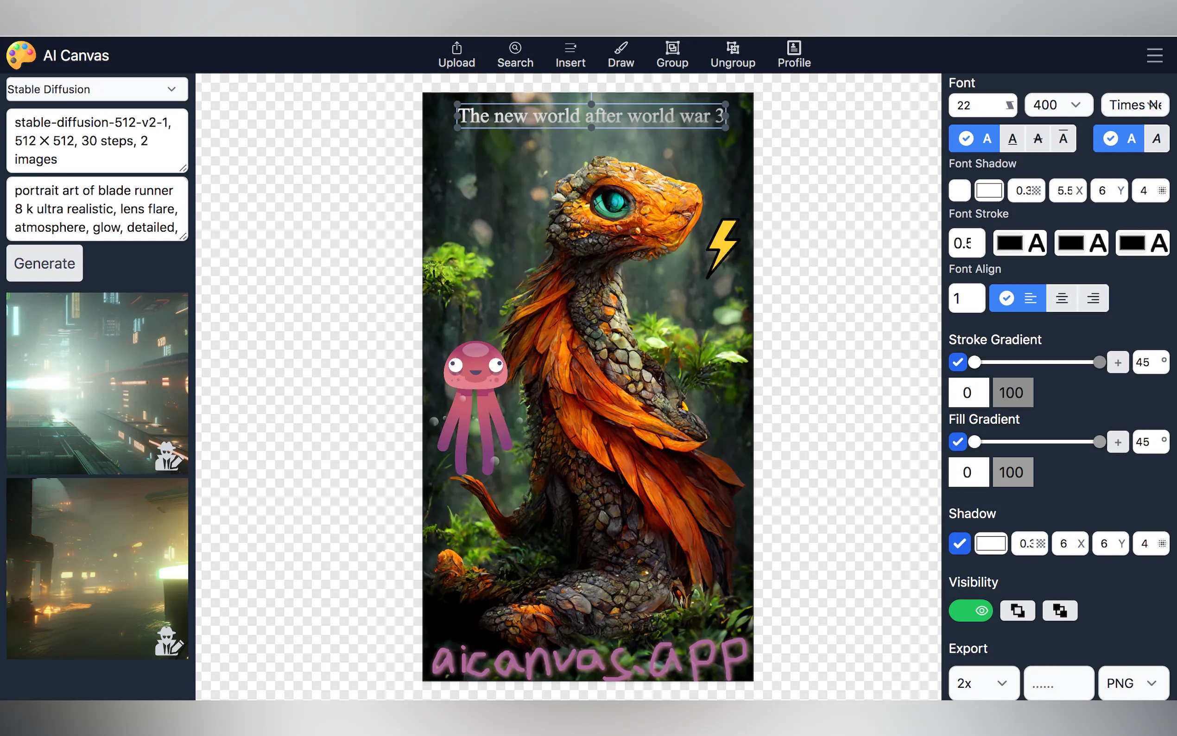Open the PNG export format dropdown
Viewport: 1177px width, 736px height.
coord(1133,683)
